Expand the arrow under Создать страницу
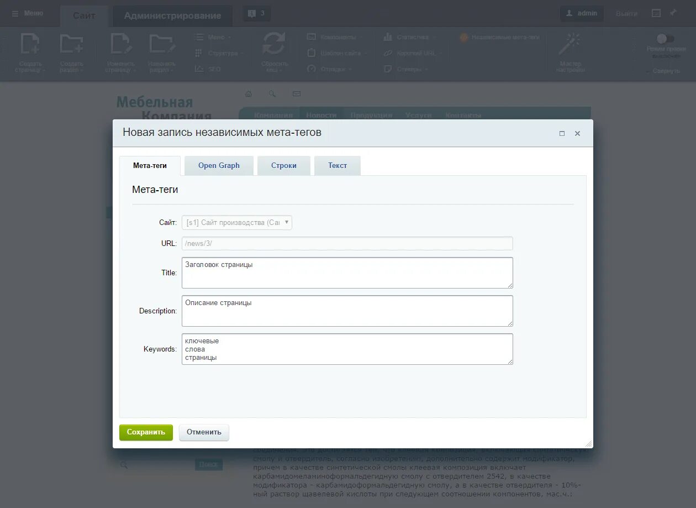The image size is (696, 508). (44, 71)
